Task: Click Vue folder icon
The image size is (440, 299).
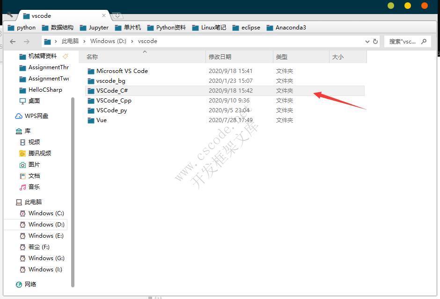Action: (x=91, y=120)
